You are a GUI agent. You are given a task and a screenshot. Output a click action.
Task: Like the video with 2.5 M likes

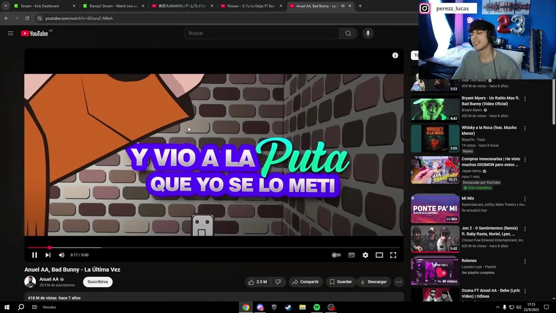tap(258, 282)
